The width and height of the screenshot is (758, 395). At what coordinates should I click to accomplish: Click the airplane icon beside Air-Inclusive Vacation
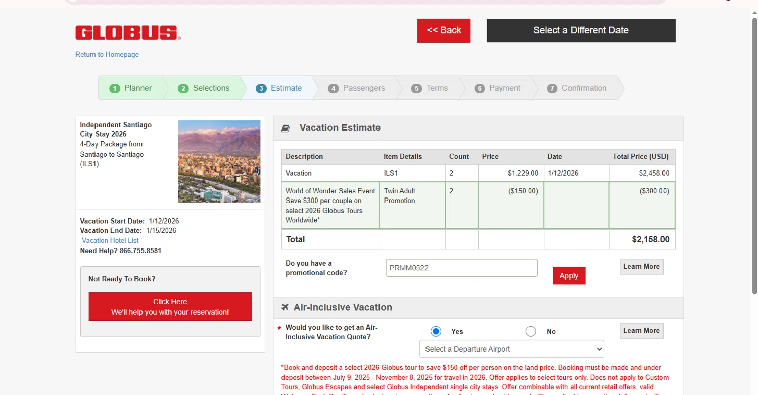point(285,307)
